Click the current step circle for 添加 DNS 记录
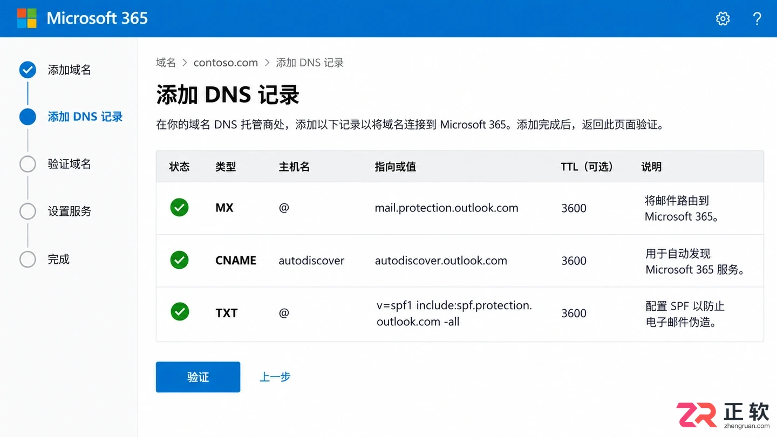The height and width of the screenshot is (437, 777). click(28, 117)
